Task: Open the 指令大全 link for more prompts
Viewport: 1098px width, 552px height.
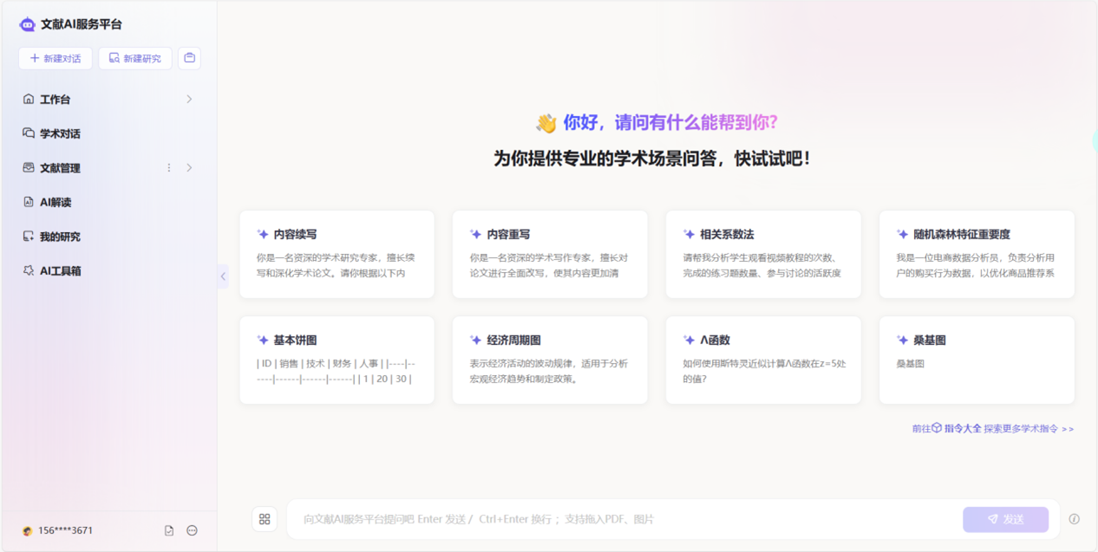Action: click(x=962, y=428)
